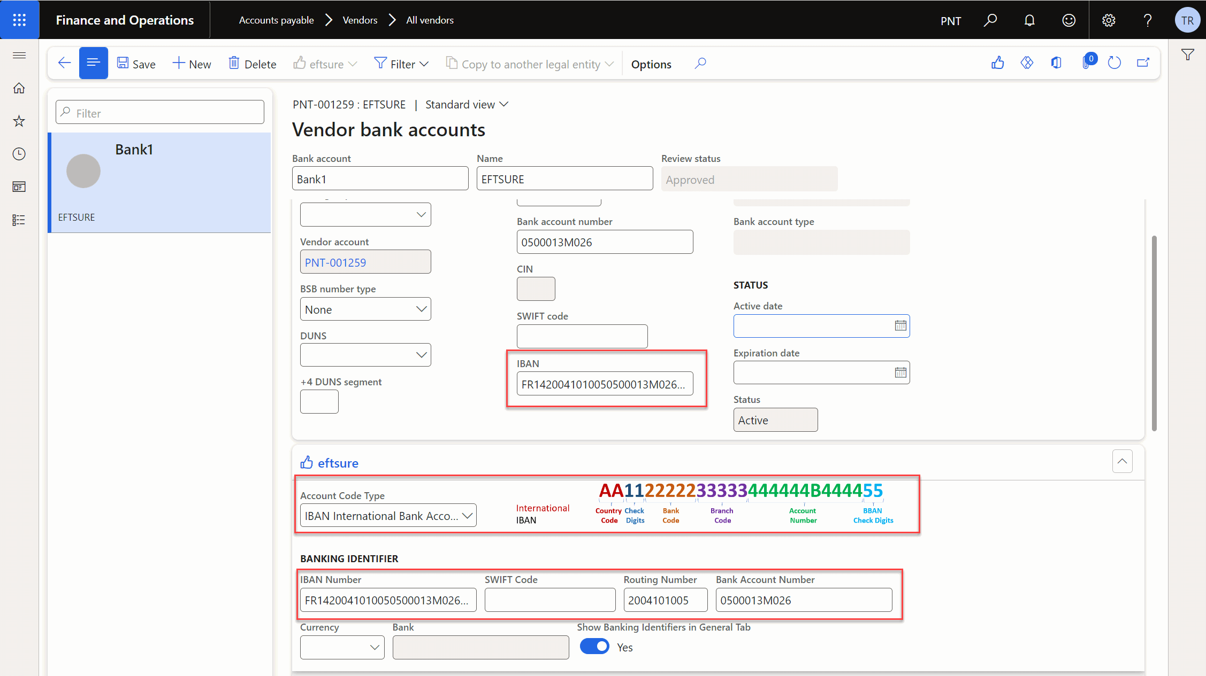Image resolution: width=1206 pixels, height=676 pixels.
Task: Click the Status field showing Active
Action: point(776,420)
